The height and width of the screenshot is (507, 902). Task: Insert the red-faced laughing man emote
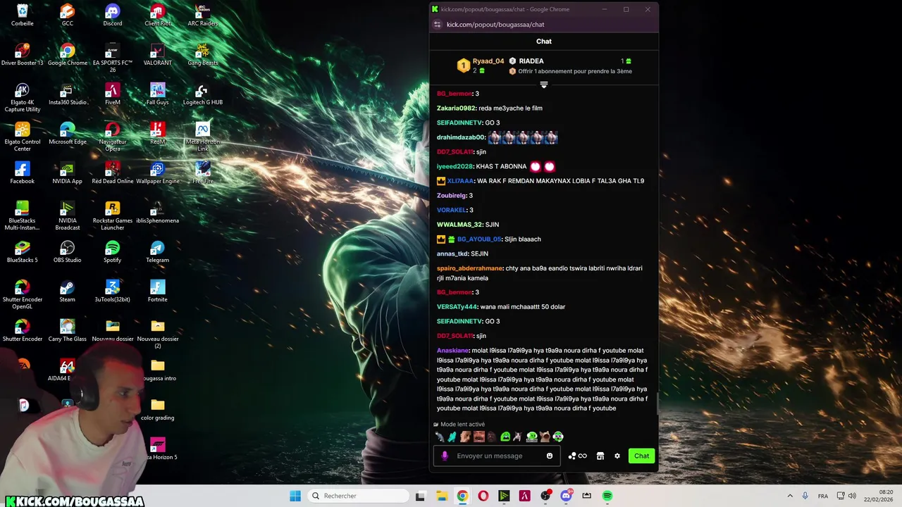point(479,437)
